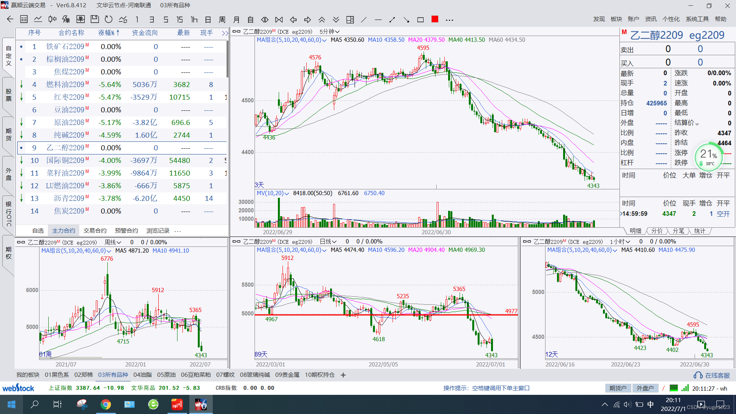Switch to the 自选 tab
Screen dimensions: 736x414
click(x=38, y=231)
